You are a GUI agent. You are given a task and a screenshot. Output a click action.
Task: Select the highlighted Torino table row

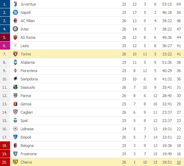click(92, 54)
